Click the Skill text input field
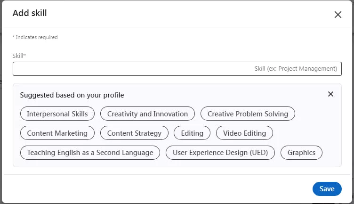Viewport: 354px width, 204px height. coord(132,69)
